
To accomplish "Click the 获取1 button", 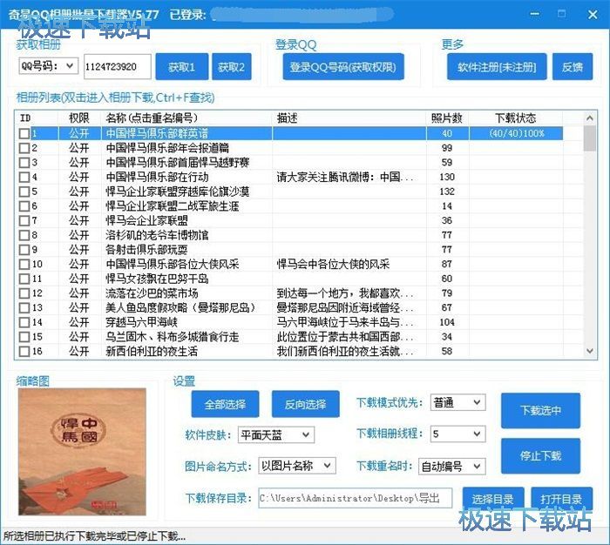I will (x=181, y=67).
